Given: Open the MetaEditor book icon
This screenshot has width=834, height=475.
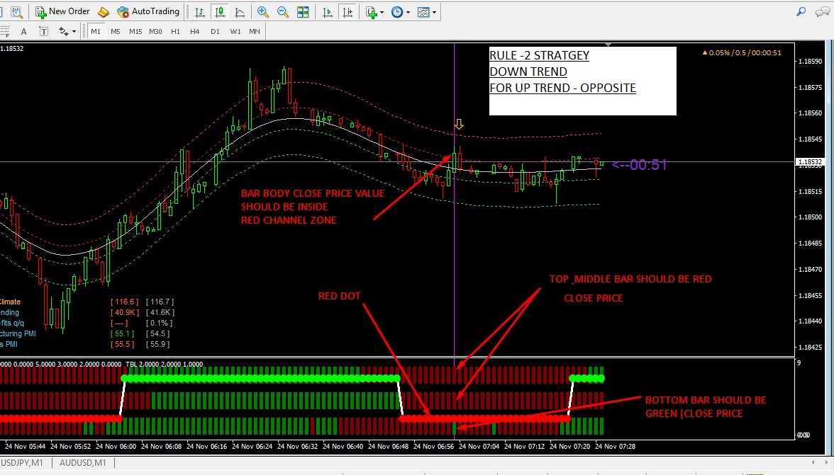Looking at the screenshot, I should pos(104,11).
